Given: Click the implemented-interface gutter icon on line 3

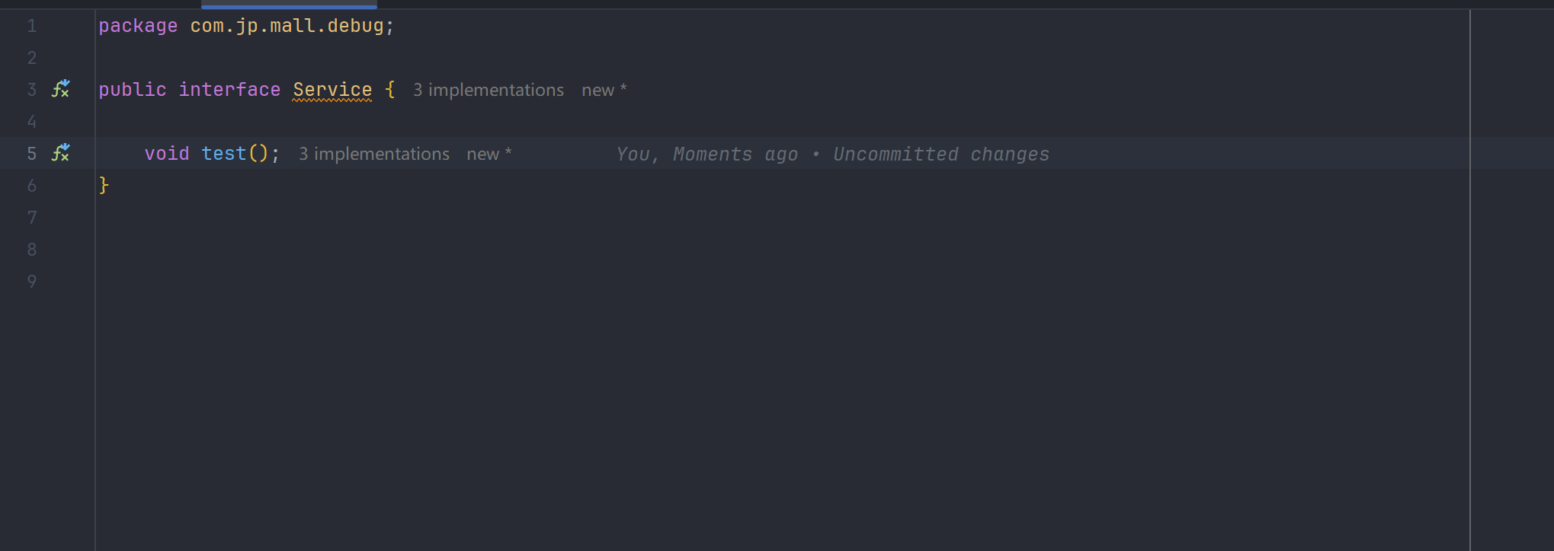Looking at the screenshot, I should tap(60, 90).
